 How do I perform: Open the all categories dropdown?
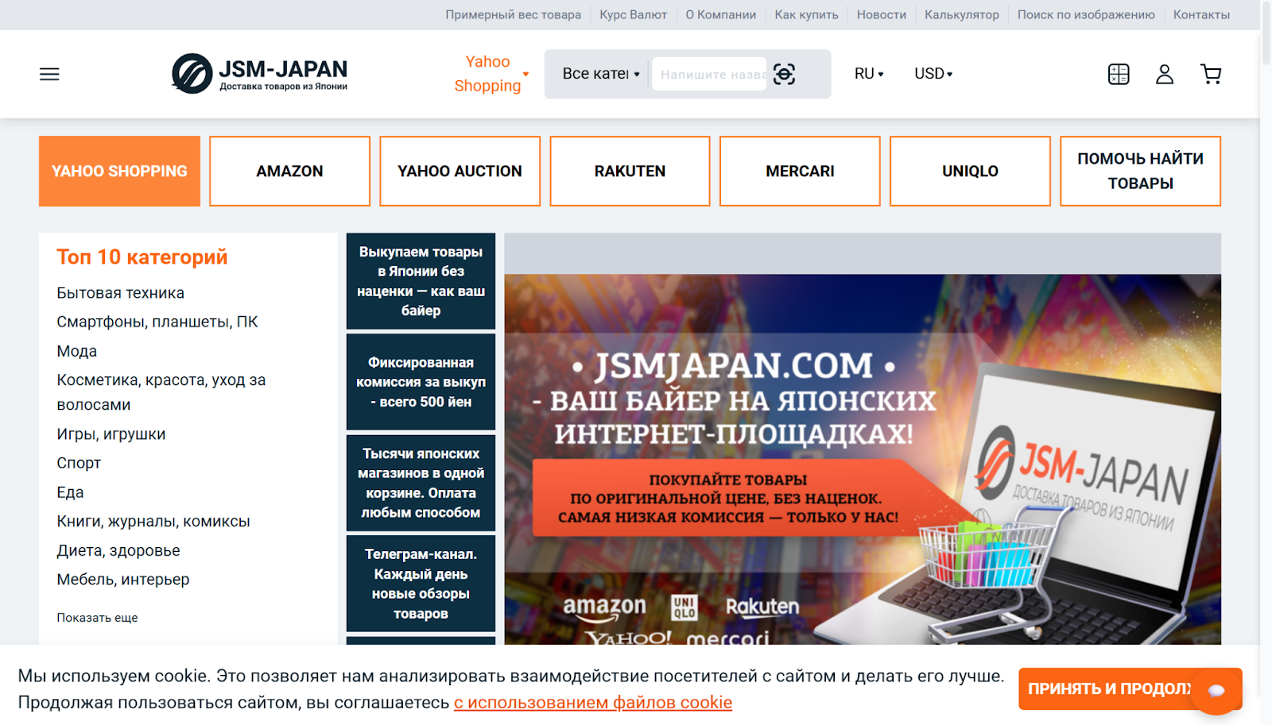point(600,74)
